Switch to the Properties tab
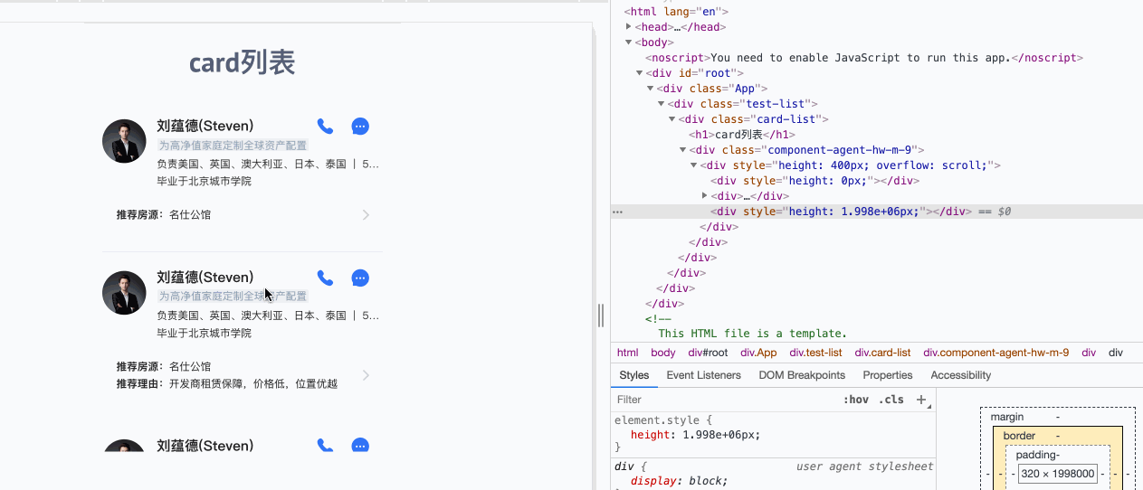Image resolution: width=1143 pixels, height=490 pixels. tap(888, 375)
